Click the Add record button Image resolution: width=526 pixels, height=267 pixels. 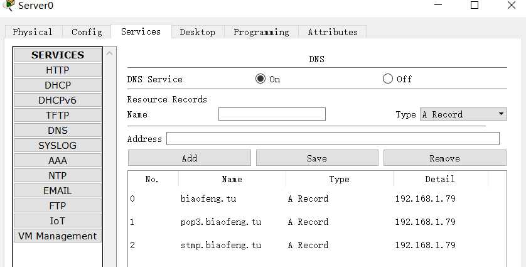click(x=189, y=158)
